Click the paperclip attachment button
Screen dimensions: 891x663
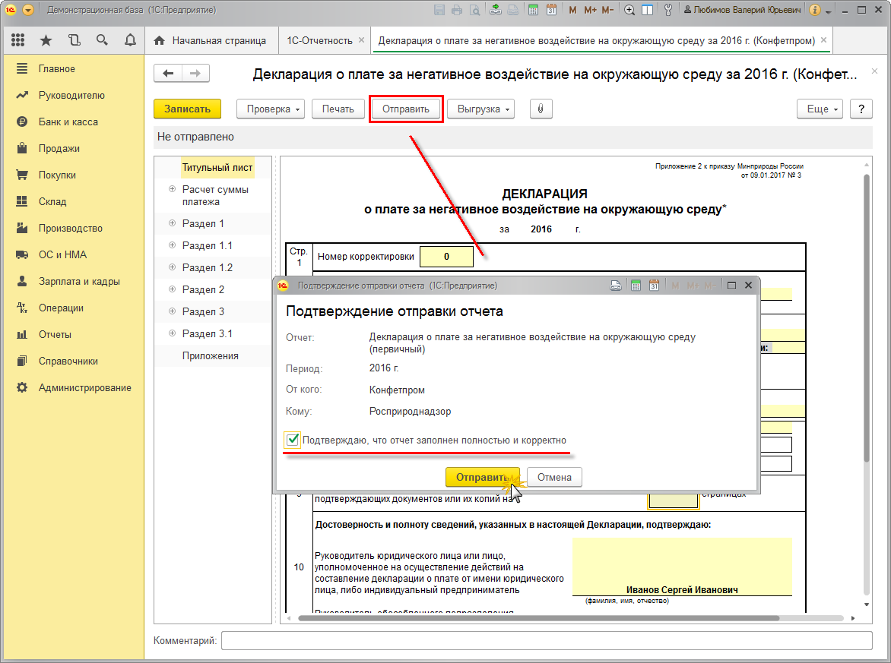coord(541,109)
